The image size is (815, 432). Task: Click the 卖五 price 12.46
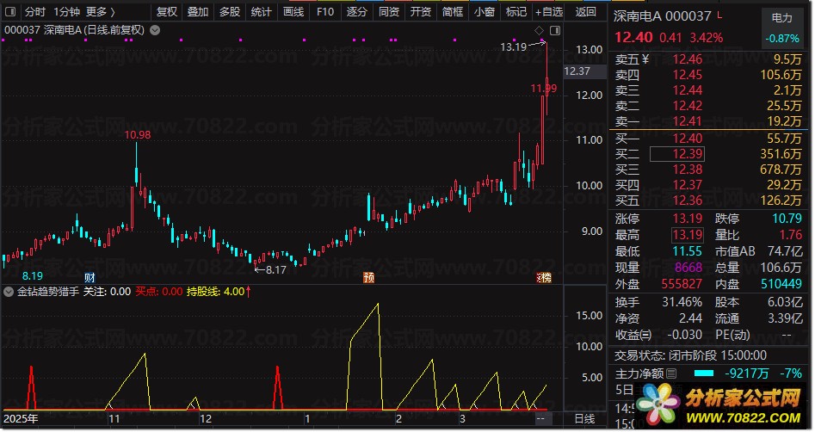click(x=687, y=59)
